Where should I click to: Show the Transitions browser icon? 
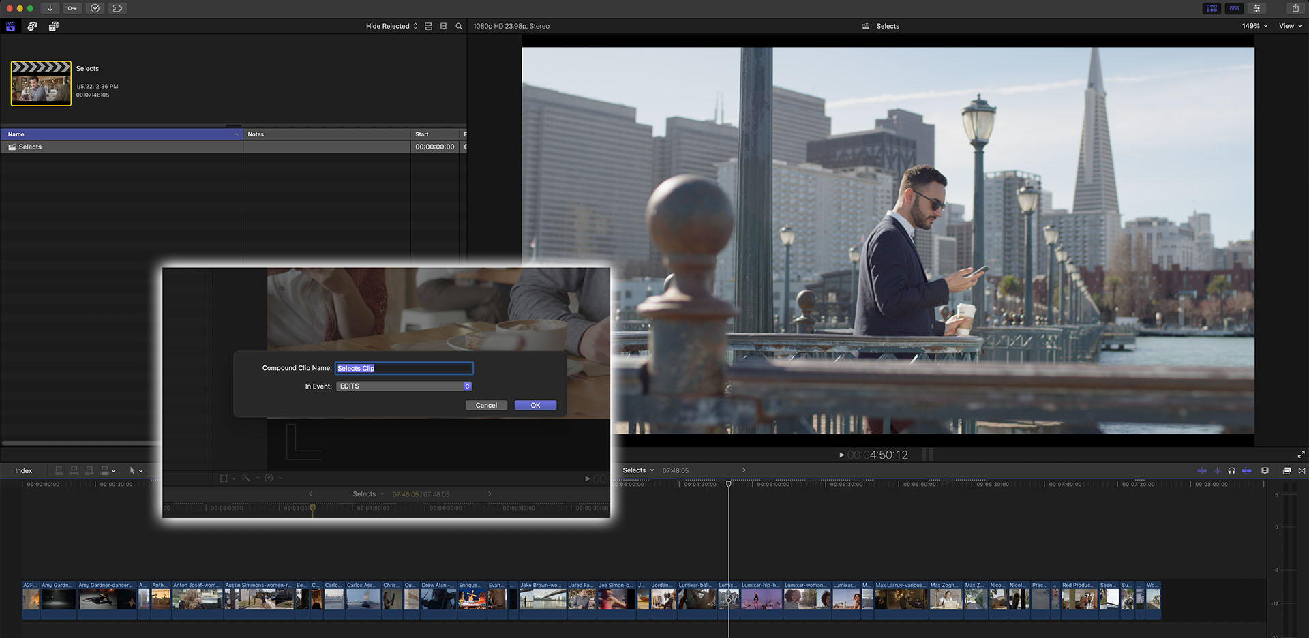click(1302, 471)
